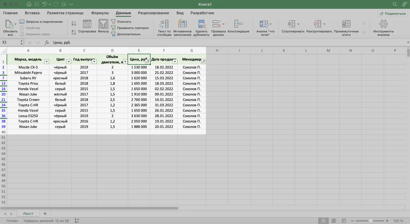Open the Consolidate (Консолидация) tool
410x224 pixels.
238,24
